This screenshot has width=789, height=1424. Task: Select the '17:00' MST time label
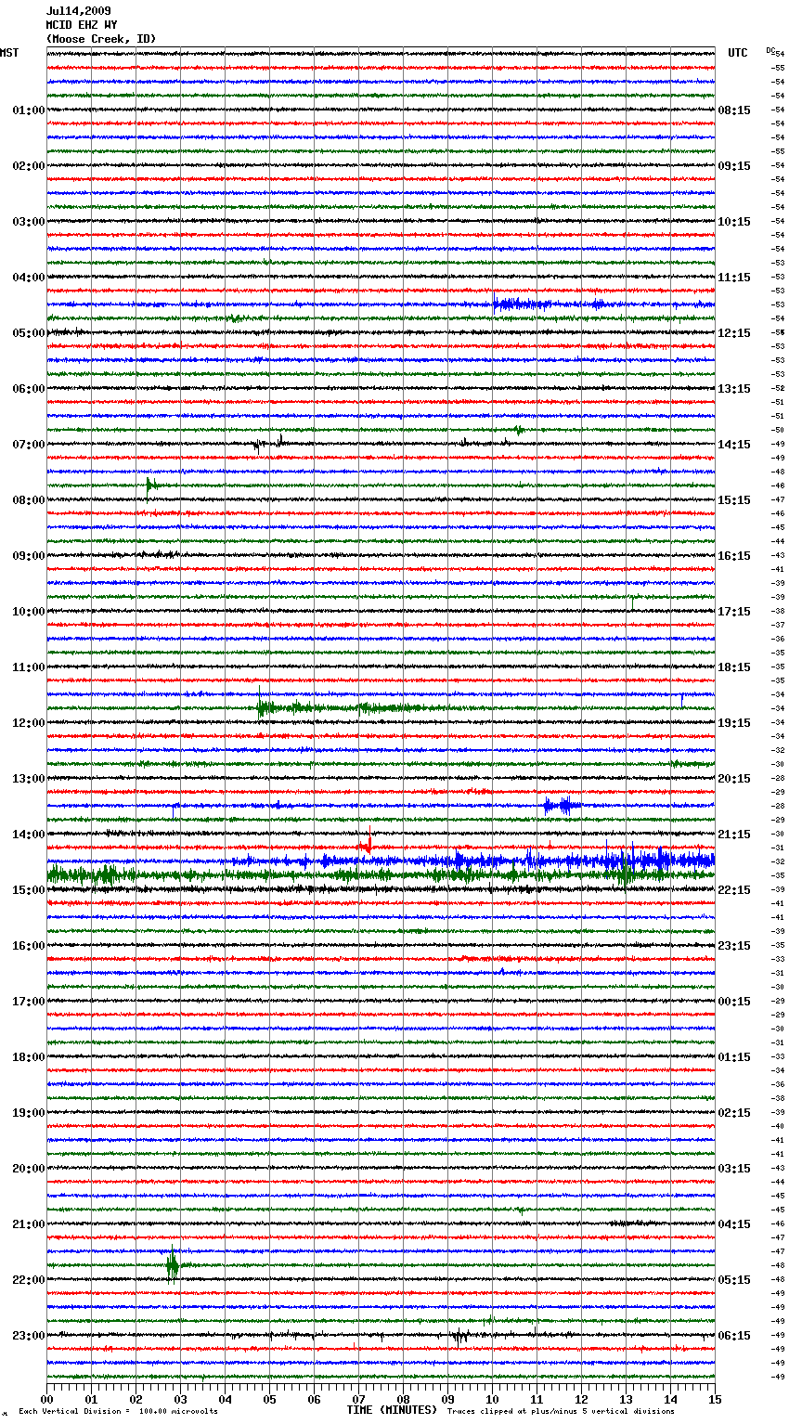29,1002
